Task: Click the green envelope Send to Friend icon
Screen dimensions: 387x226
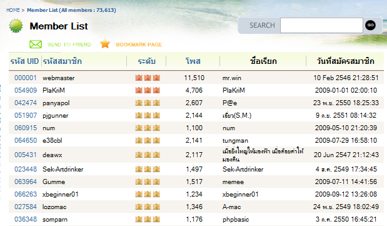Action: pyautogui.click(x=36, y=44)
